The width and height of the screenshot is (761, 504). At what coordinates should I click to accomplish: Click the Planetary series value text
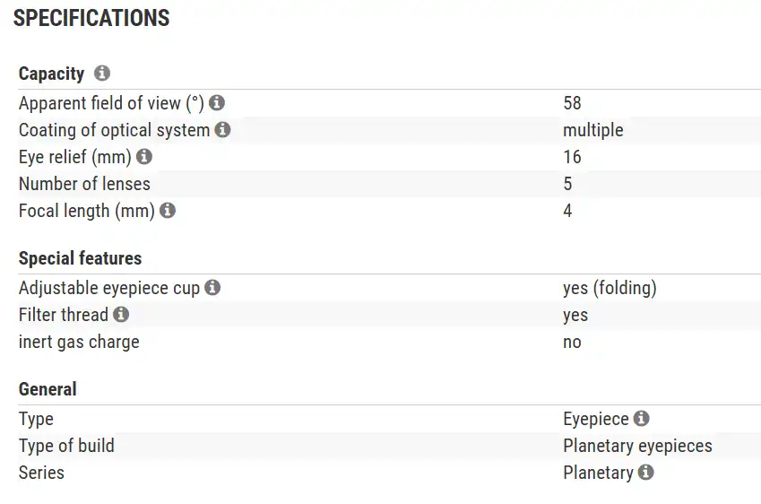(598, 473)
